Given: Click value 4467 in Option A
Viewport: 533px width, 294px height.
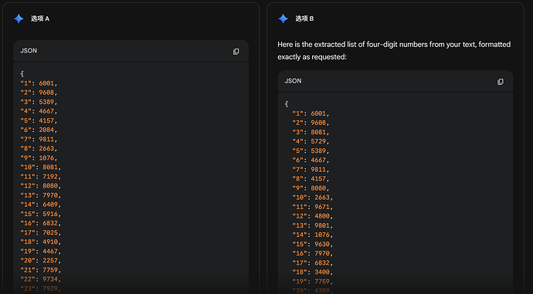Looking at the screenshot, I should click(x=50, y=252).
